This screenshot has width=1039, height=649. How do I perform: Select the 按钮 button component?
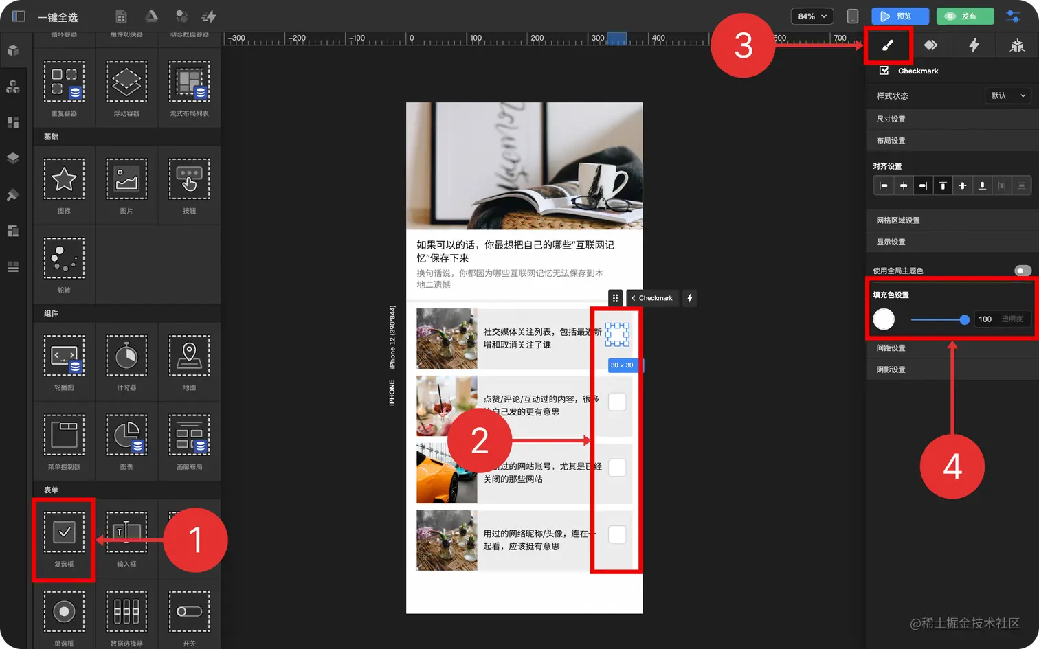(189, 185)
